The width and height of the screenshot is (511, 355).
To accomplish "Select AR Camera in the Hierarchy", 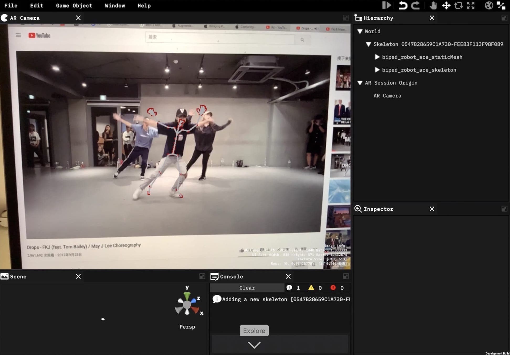I will [387, 96].
